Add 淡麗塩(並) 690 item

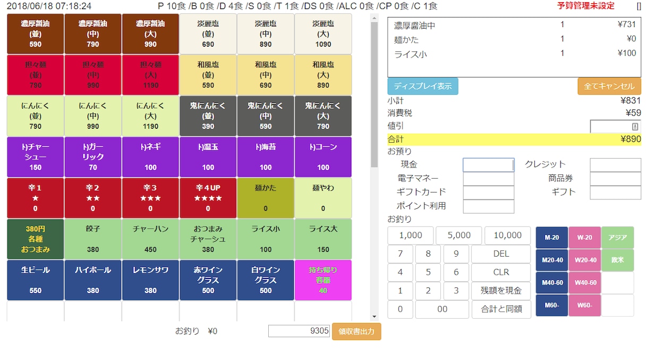(x=208, y=34)
